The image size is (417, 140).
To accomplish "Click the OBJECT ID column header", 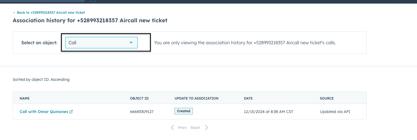I will [139, 98].
